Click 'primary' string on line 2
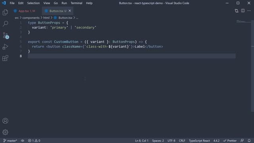The image size is (254, 143). coord(59,27)
